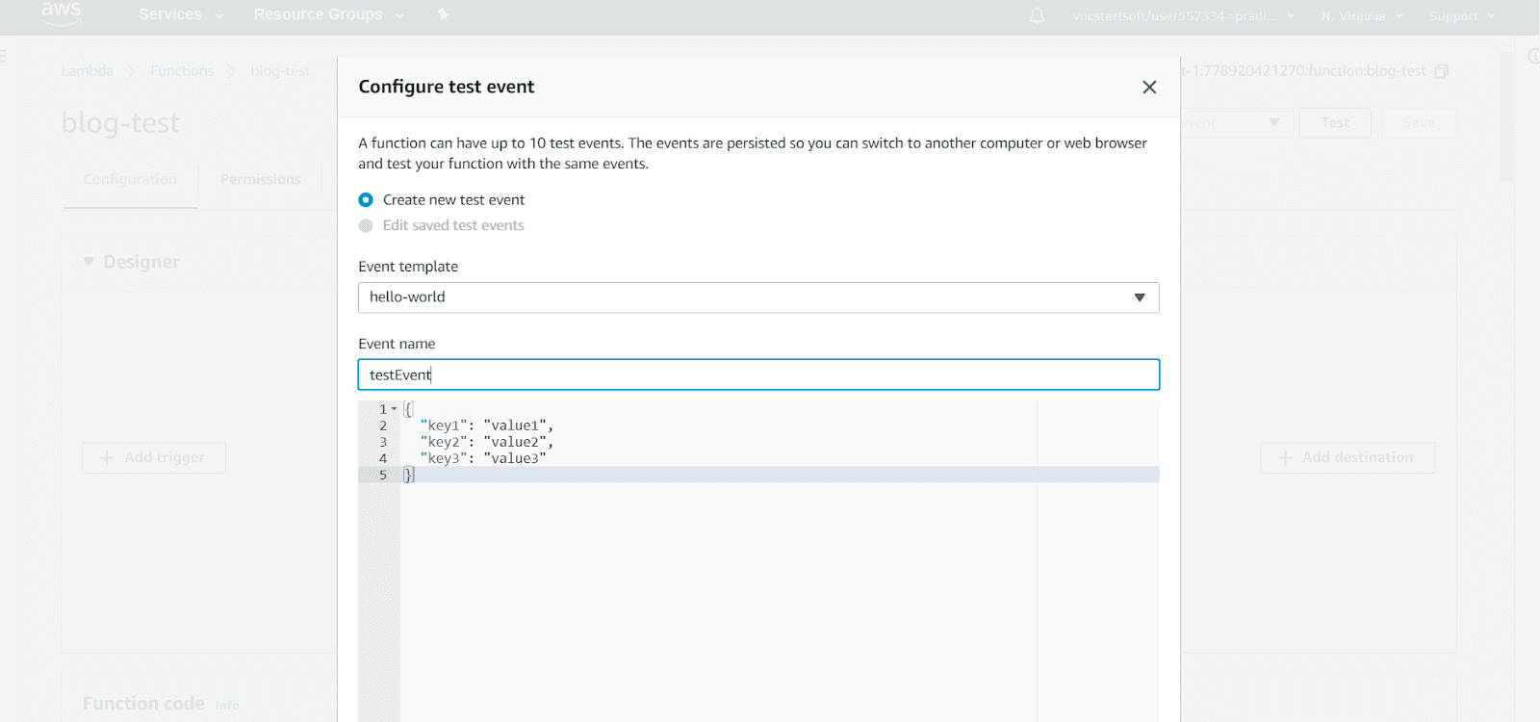Toggle the side navigation hamburger
The width and height of the screenshot is (1540, 722).
point(3,57)
